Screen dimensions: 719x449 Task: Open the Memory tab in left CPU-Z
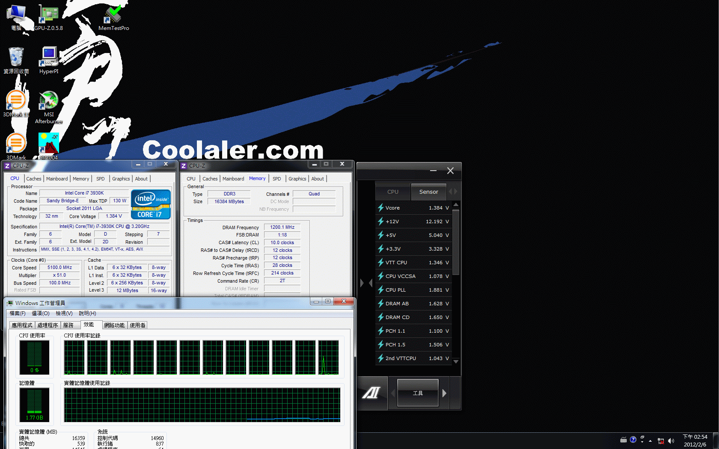(81, 179)
